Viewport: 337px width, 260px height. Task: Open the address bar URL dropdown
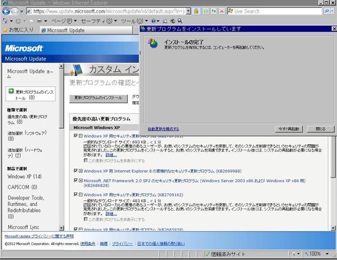(189, 11)
